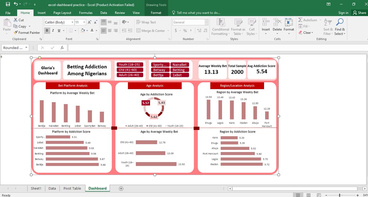Open Font group dialog launcher
368x197 pixels.
(x=98, y=39)
